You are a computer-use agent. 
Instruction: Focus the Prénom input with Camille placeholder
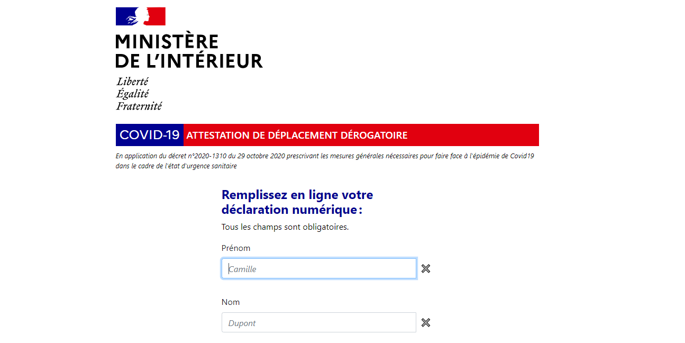[318, 269]
